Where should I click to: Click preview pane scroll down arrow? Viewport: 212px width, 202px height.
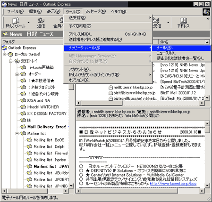coord(207,186)
